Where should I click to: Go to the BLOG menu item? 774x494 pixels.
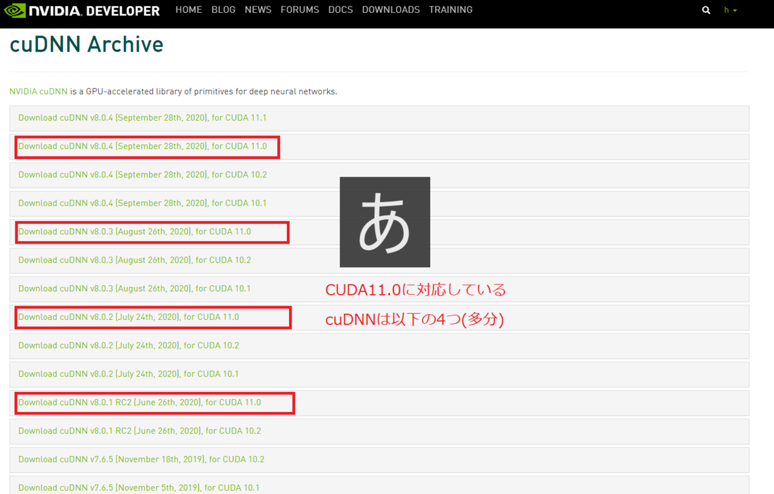click(223, 10)
